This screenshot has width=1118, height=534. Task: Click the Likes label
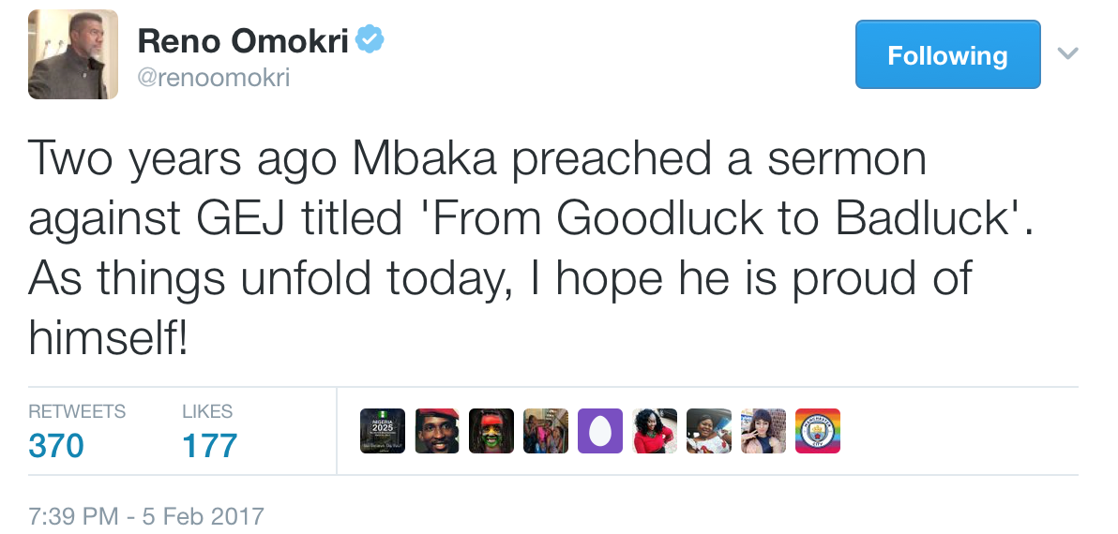click(207, 411)
